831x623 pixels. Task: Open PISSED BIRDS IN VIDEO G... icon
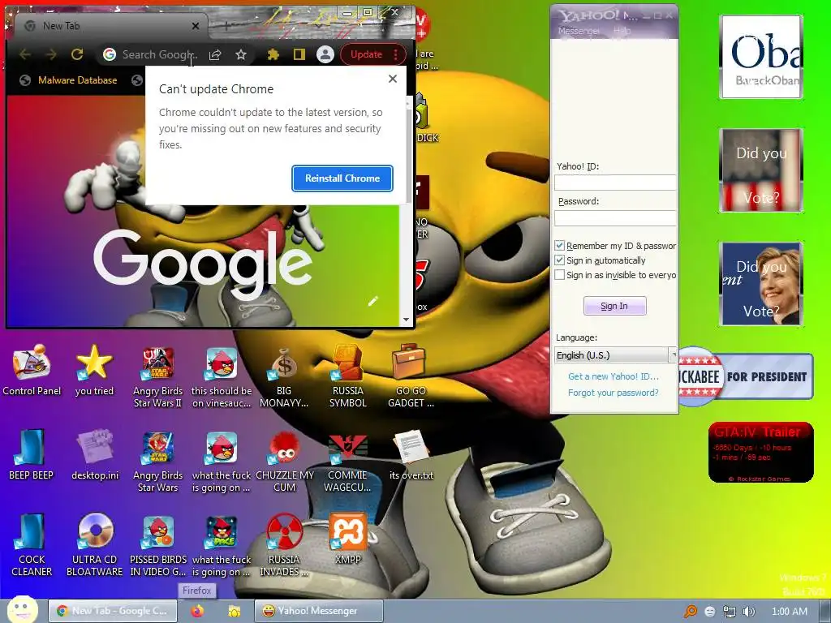pyautogui.click(x=158, y=544)
